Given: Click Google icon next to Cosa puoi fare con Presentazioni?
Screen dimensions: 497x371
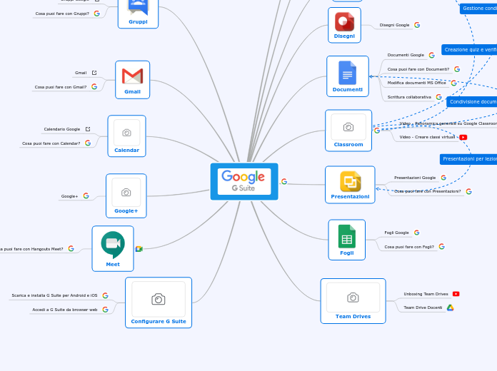Looking at the screenshot, I should coord(468,191).
